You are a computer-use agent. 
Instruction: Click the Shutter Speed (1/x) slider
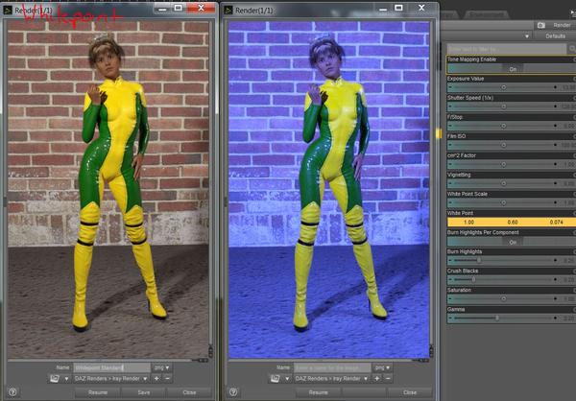503,106
